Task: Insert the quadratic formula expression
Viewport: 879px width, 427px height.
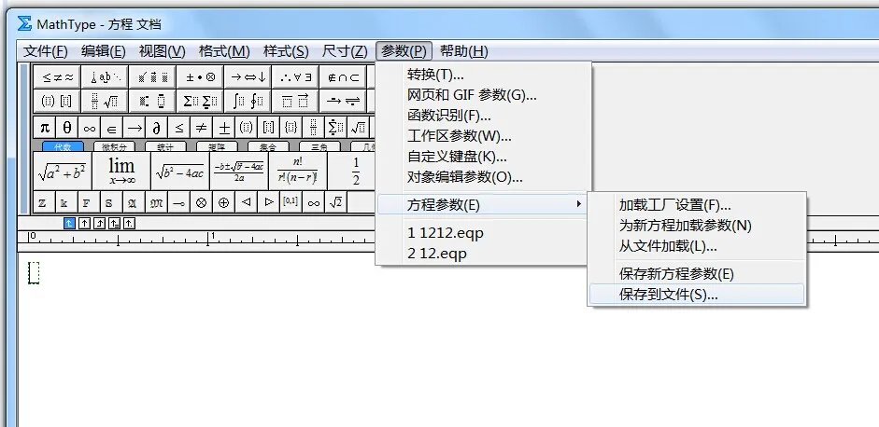Action: (239, 172)
